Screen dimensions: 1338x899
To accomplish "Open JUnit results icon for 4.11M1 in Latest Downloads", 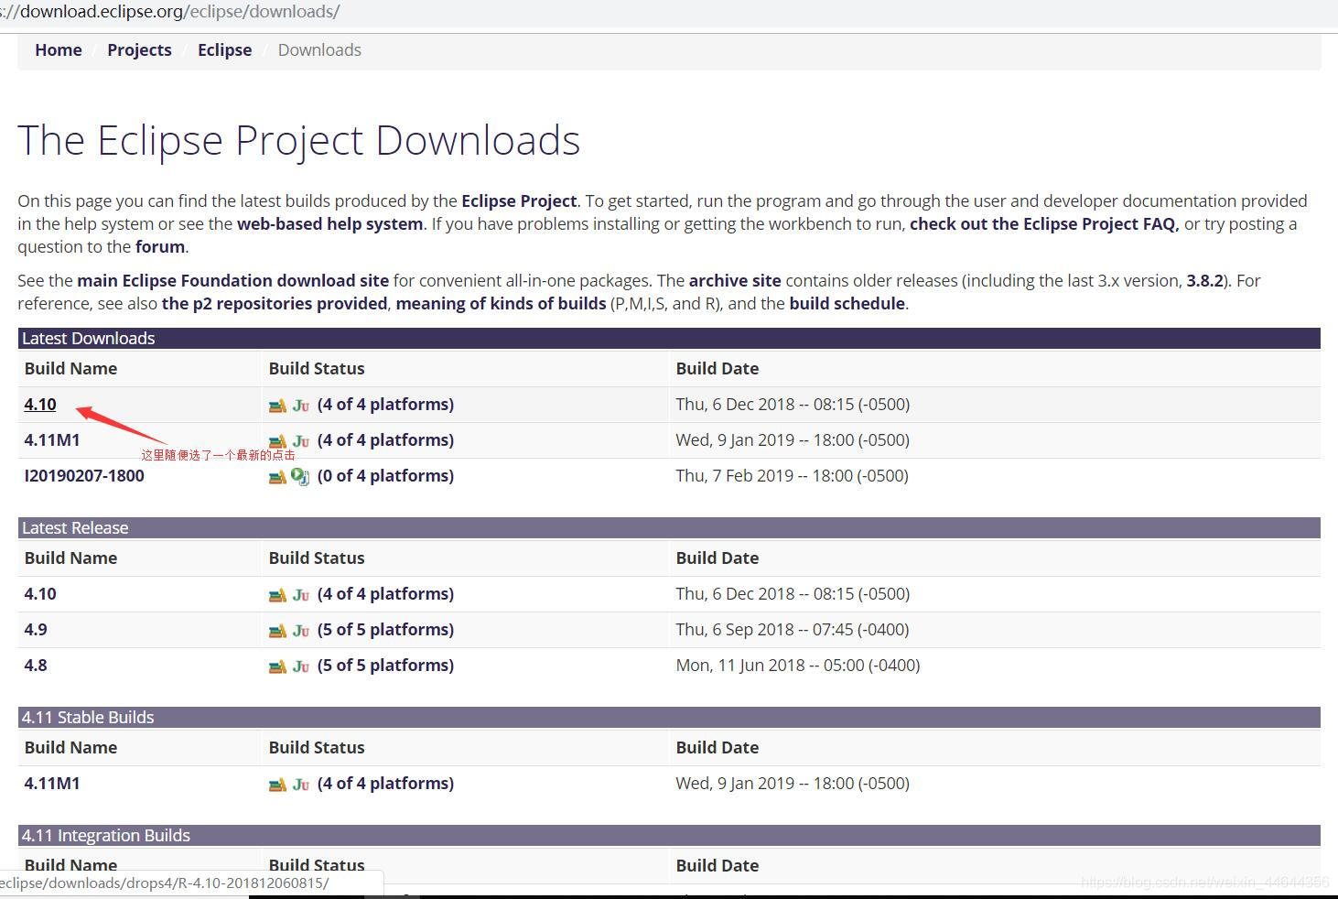I will [x=301, y=441].
